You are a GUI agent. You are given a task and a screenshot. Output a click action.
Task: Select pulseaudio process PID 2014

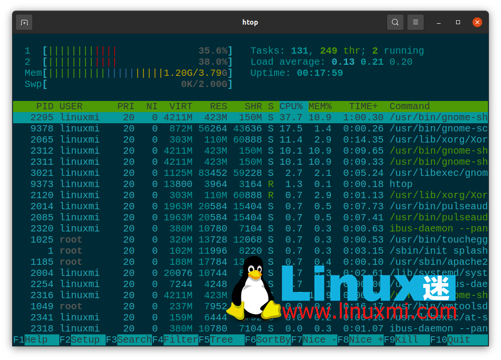point(250,206)
